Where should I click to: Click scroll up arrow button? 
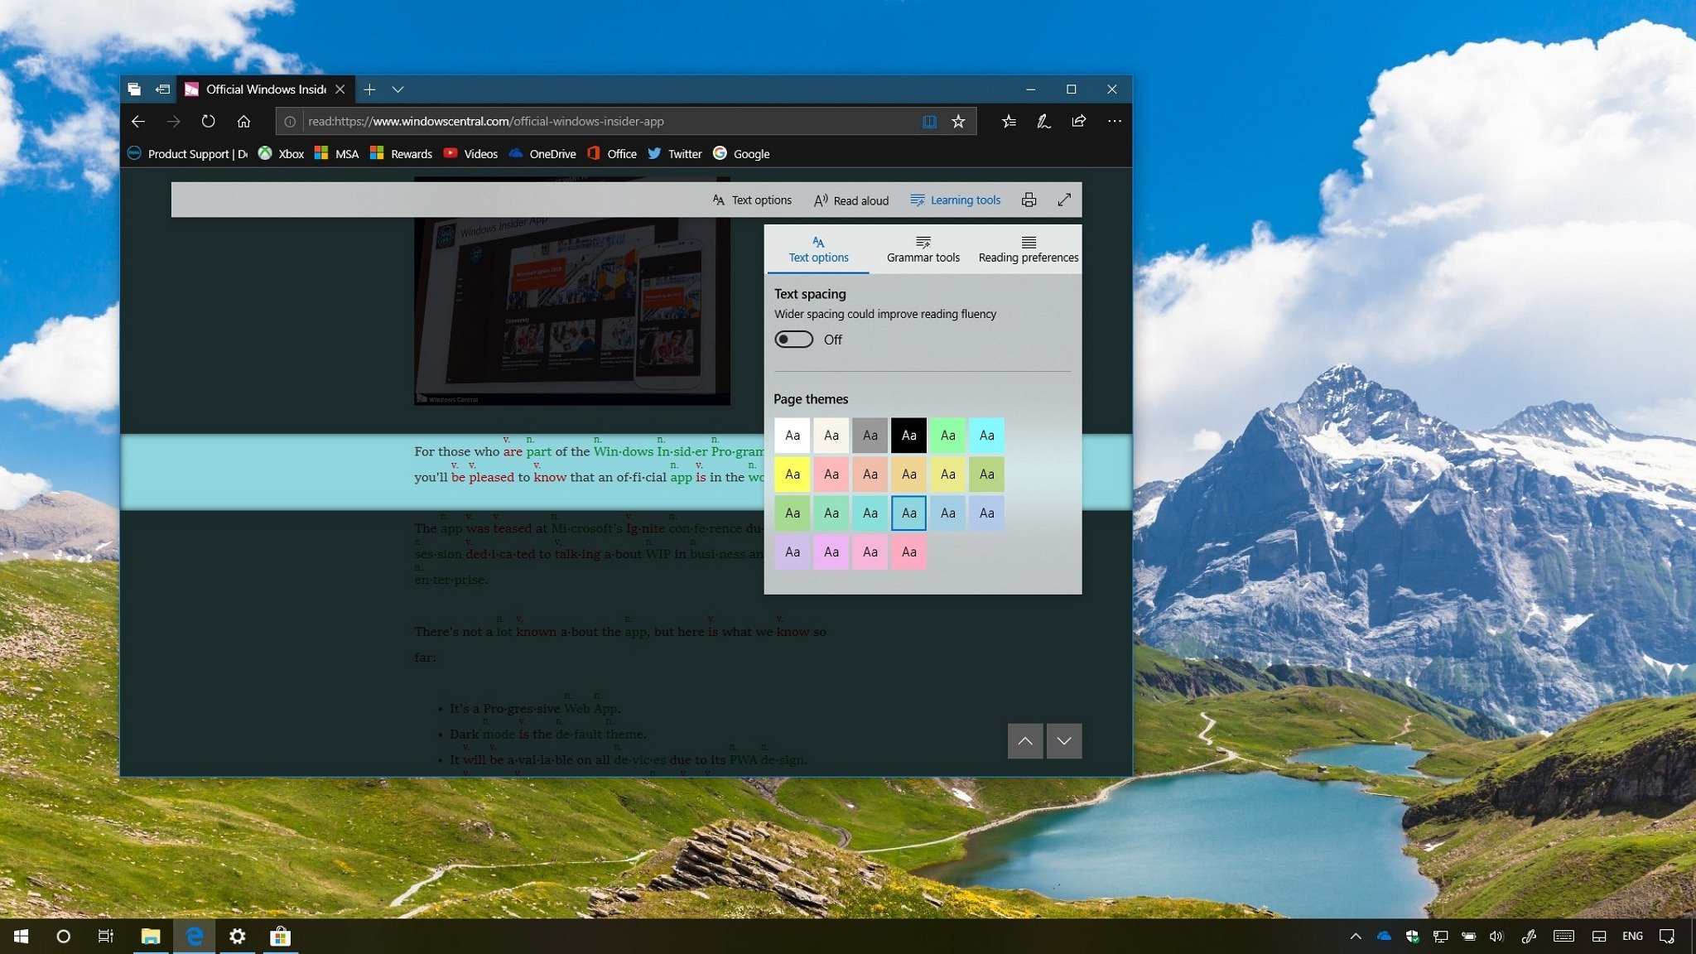click(x=1024, y=741)
